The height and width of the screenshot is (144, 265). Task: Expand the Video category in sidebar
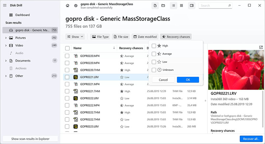[x=6, y=45]
